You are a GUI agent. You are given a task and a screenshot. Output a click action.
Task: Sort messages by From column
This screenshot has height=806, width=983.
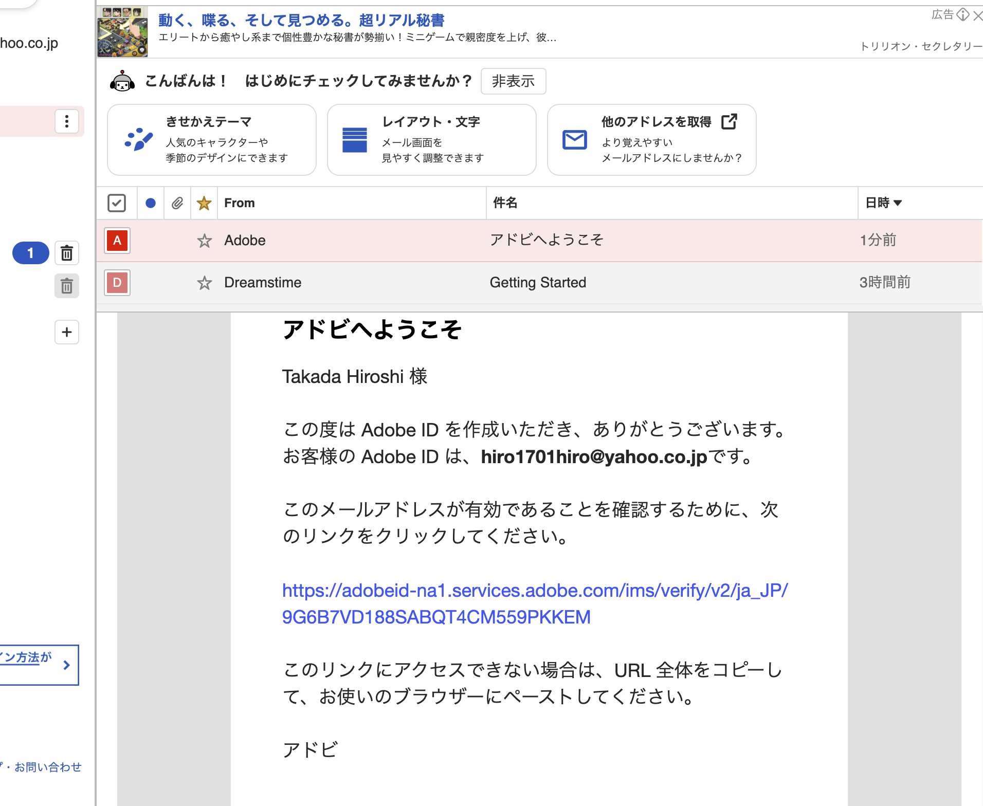point(240,203)
